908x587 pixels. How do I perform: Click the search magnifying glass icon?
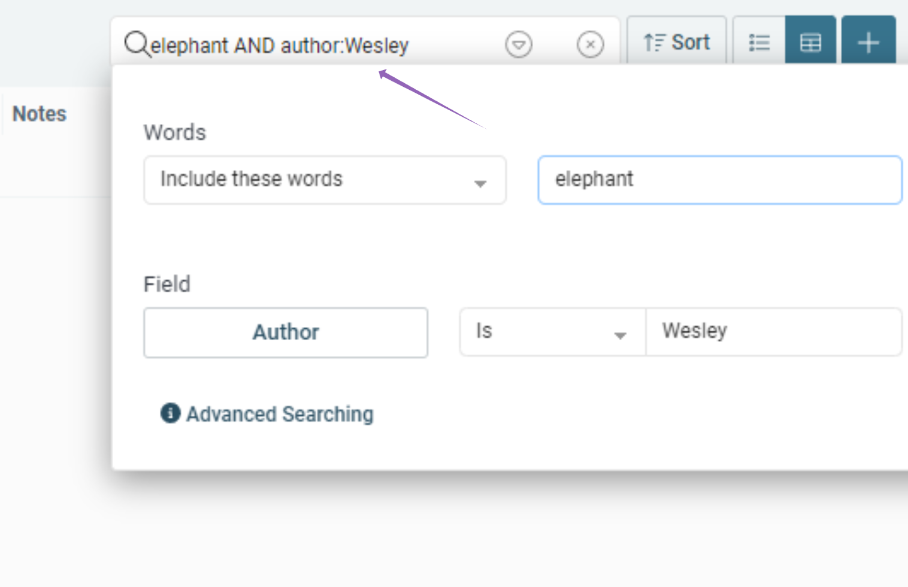tap(137, 44)
